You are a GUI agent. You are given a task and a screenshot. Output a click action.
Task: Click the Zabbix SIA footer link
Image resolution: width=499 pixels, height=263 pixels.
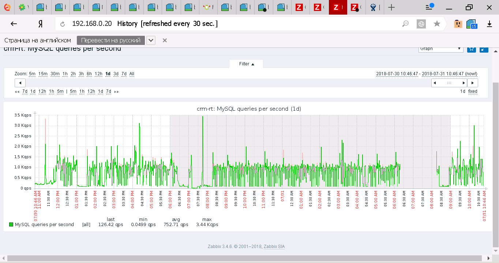274,247
